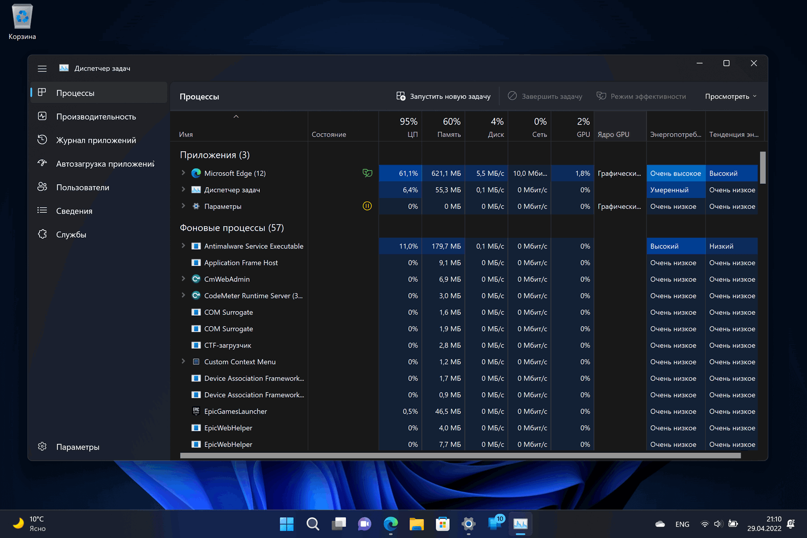Click the EpicGamesLauncher process icon
The width and height of the screenshot is (807, 538).
click(196, 411)
